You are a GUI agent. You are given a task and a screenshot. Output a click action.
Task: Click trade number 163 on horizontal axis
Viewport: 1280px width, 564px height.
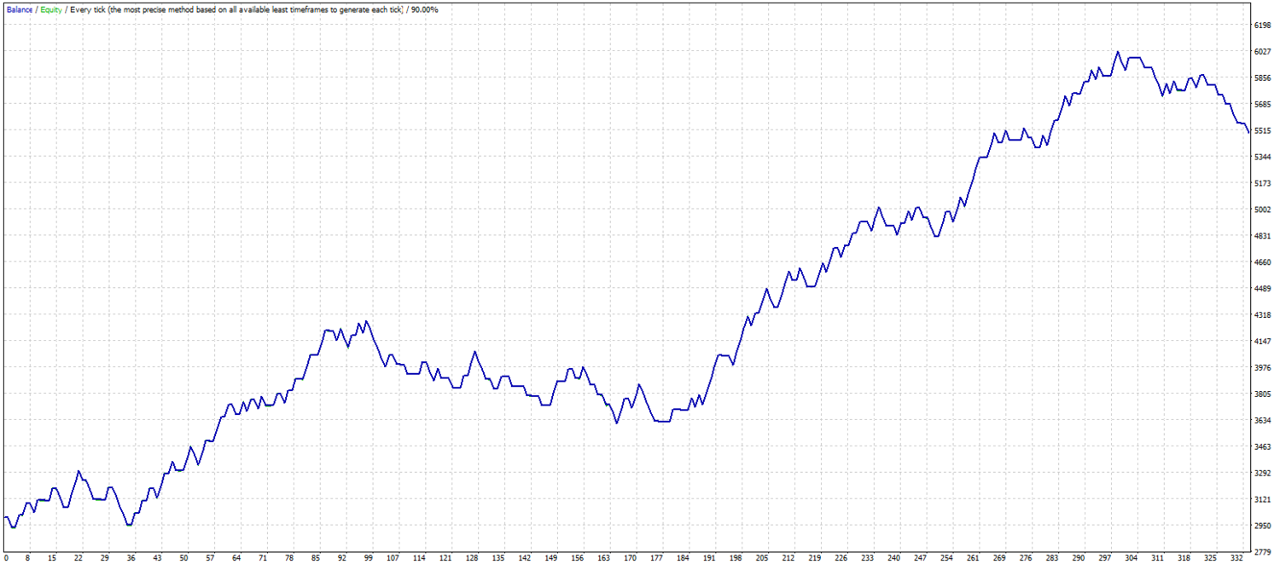604,558
